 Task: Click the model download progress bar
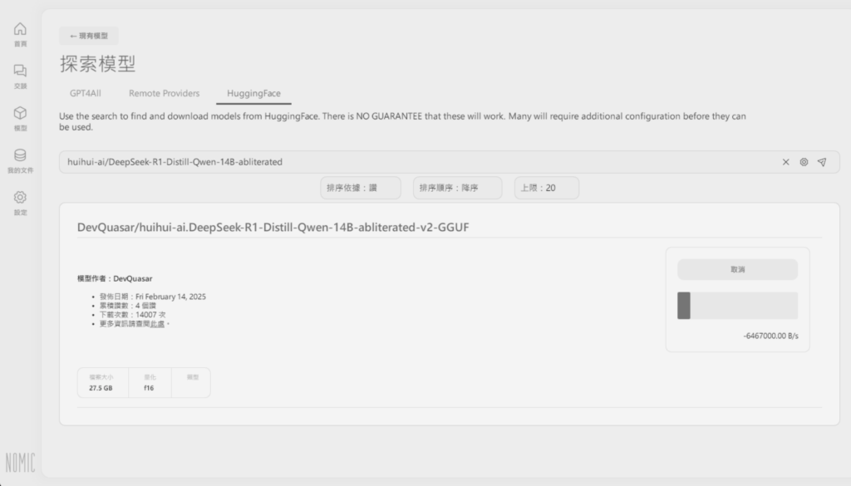point(738,306)
